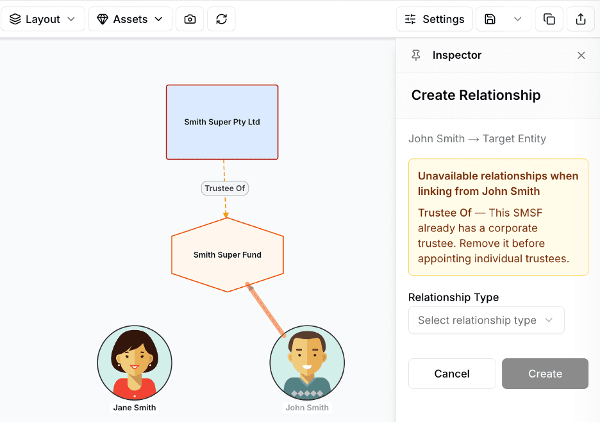Click the share export icon
Screen dimensions: 600x423
coord(581,19)
